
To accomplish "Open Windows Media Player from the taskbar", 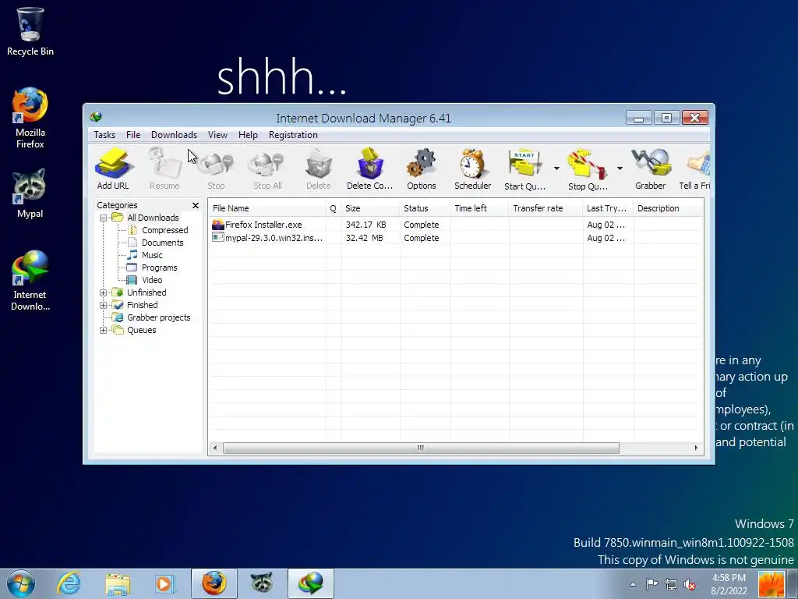I will pyautogui.click(x=165, y=583).
